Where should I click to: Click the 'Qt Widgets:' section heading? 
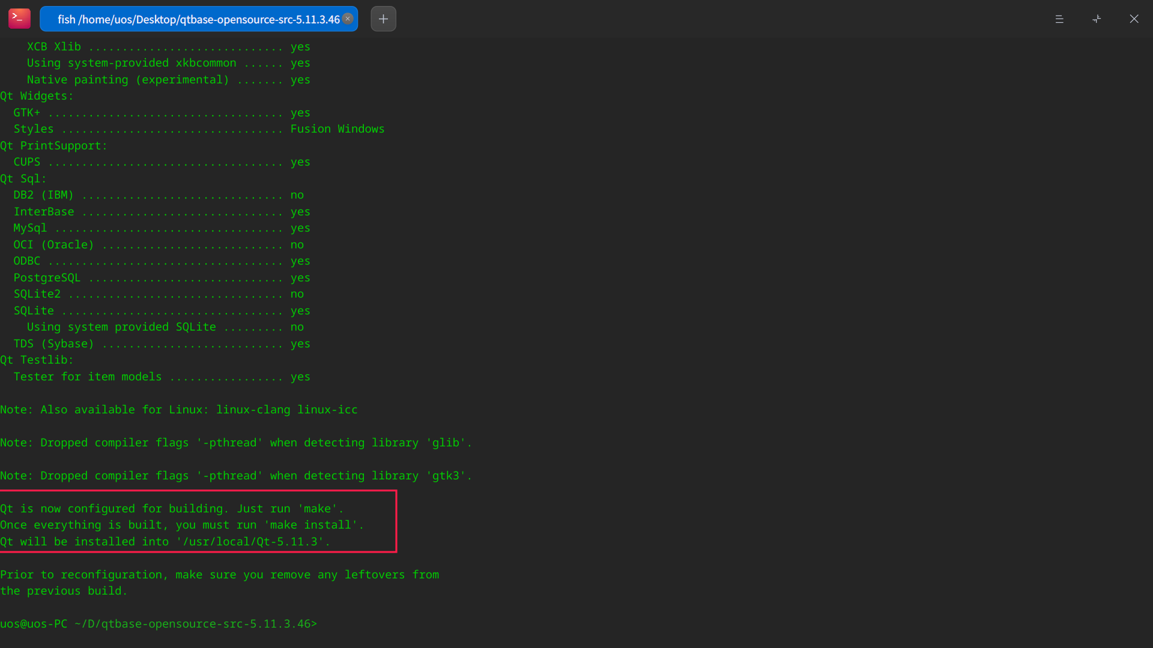pos(37,96)
